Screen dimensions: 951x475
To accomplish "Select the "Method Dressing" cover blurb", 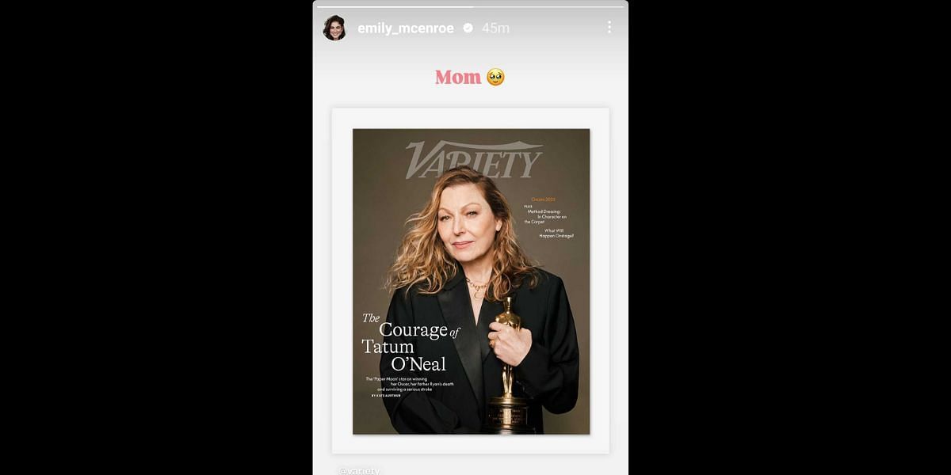I will coord(547,217).
